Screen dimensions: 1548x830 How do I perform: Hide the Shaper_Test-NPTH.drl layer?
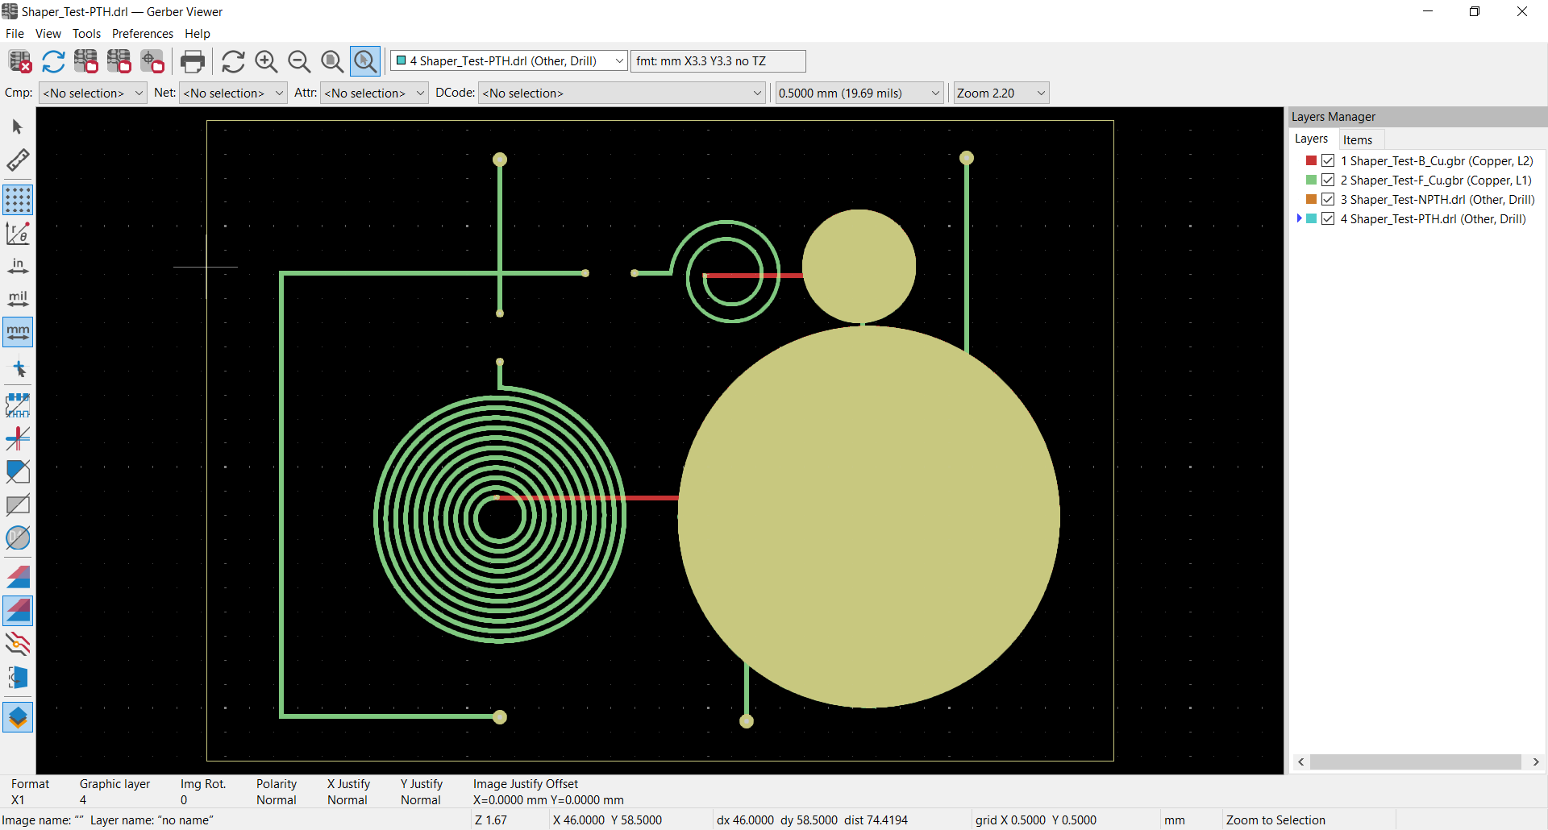click(1328, 200)
